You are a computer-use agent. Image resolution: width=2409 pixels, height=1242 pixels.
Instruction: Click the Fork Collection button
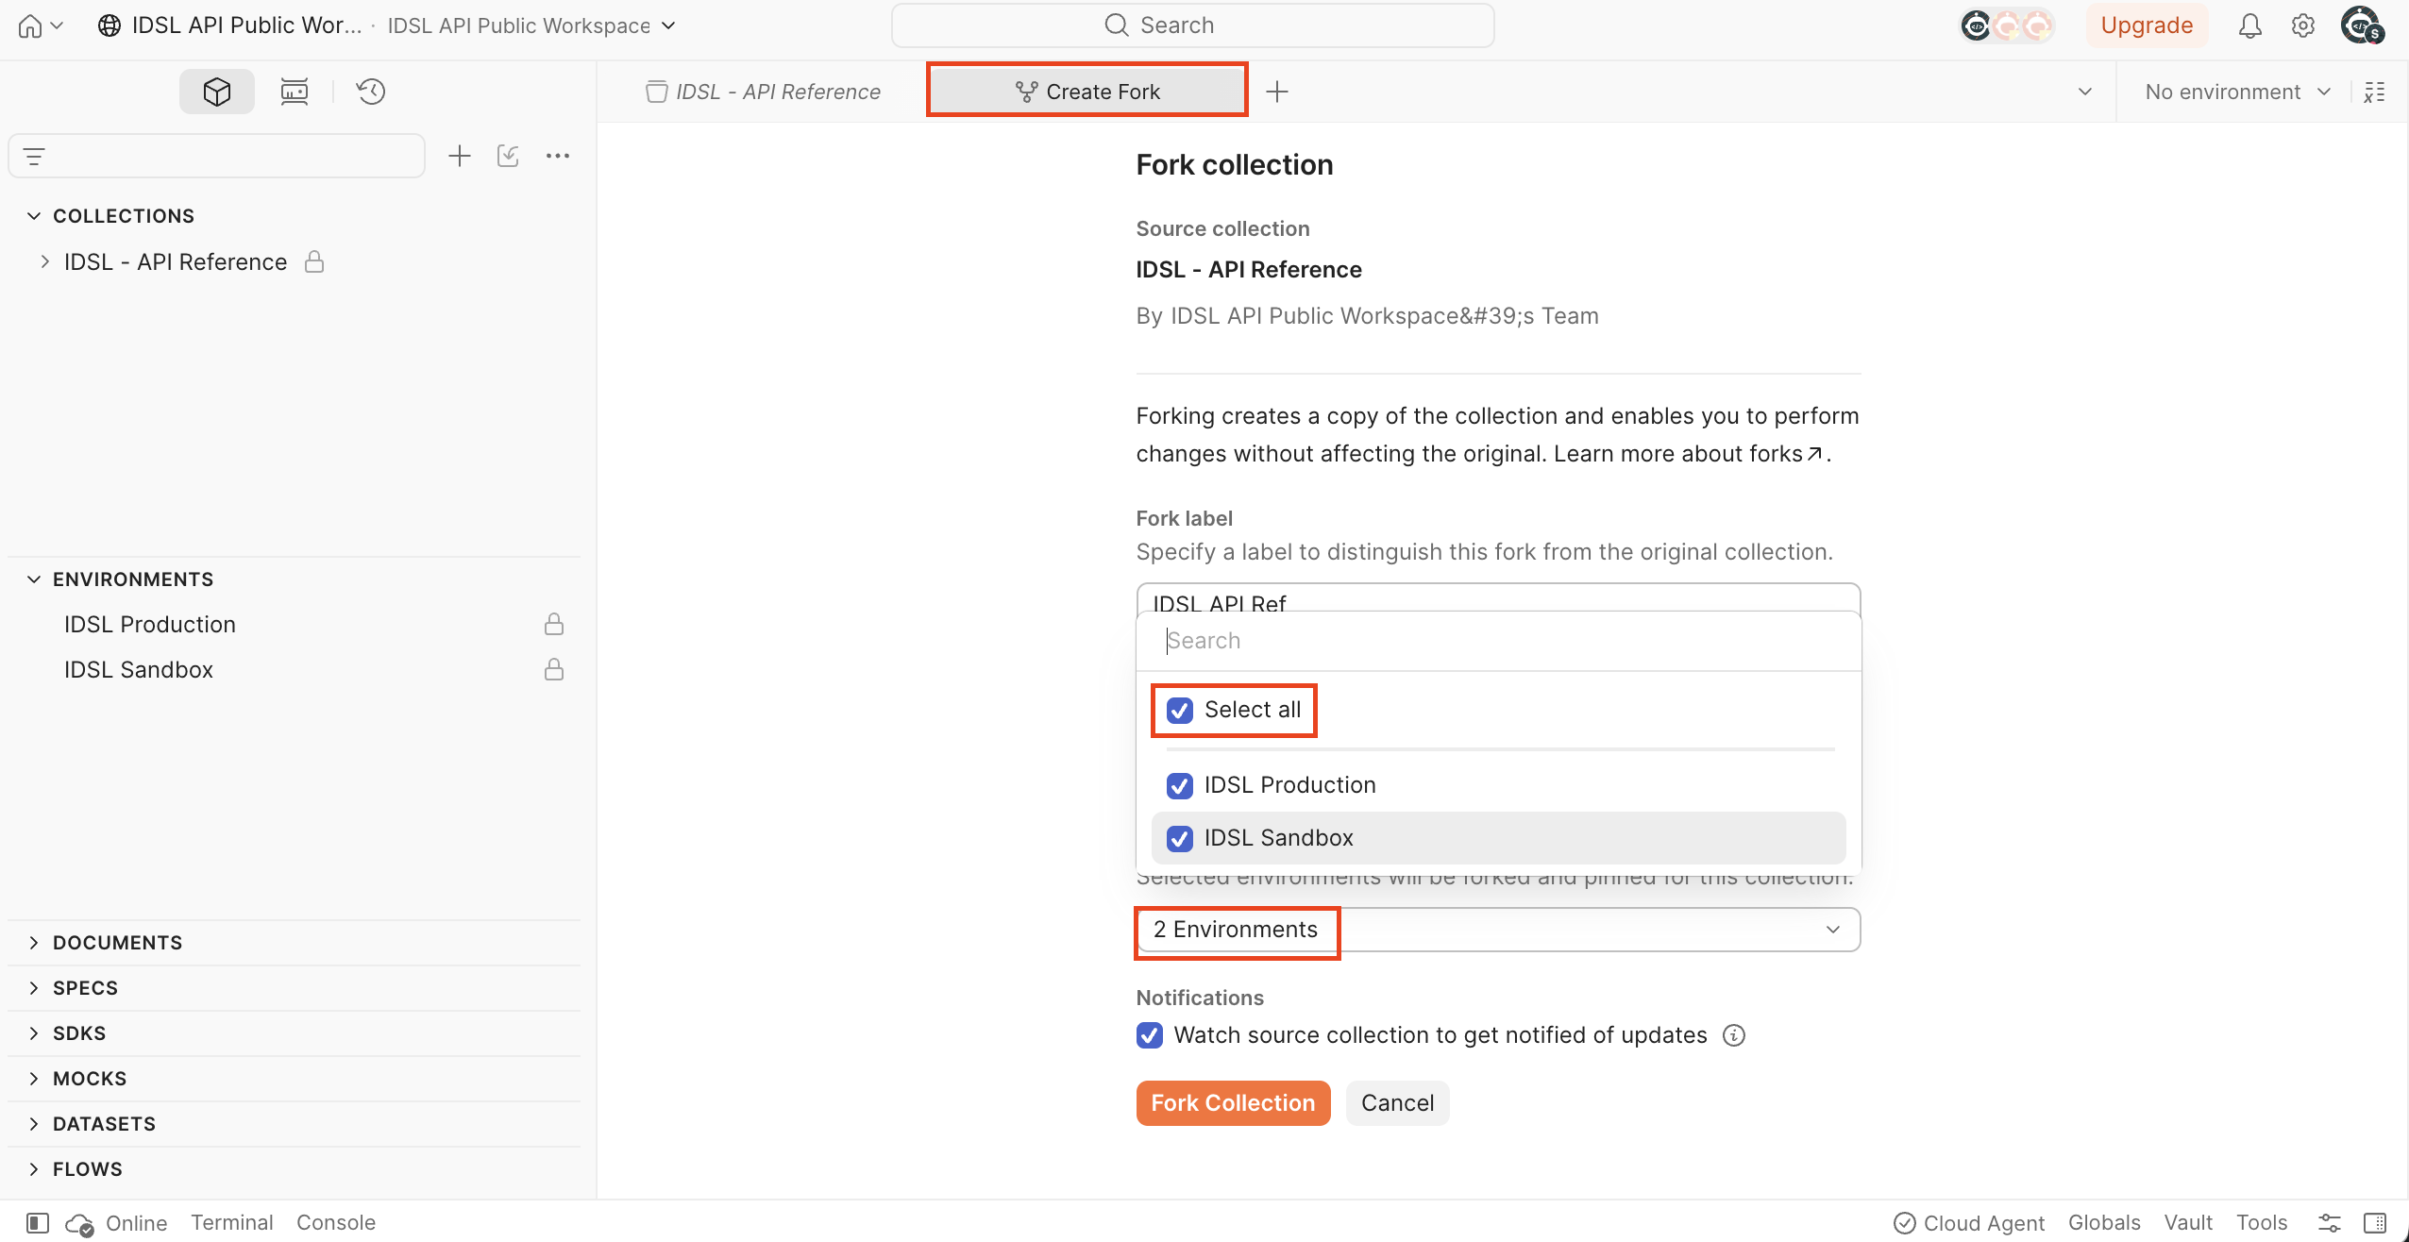point(1233,1103)
